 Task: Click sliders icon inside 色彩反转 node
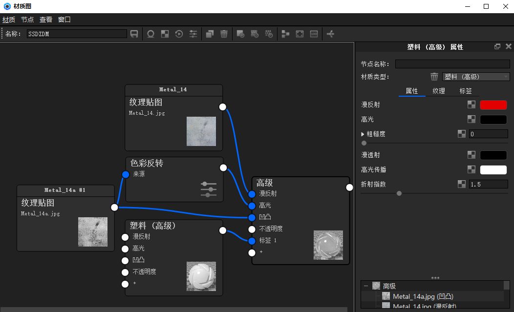click(x=209, y=189)
